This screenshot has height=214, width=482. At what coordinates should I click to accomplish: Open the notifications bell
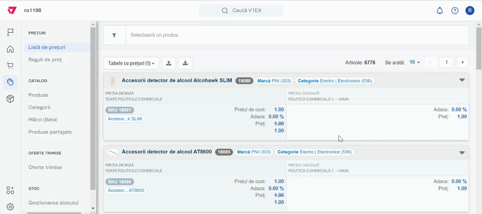(440, 11)
